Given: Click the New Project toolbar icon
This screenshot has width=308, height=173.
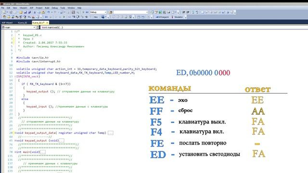Looking at the screenshot, I should tap(4, 12).
